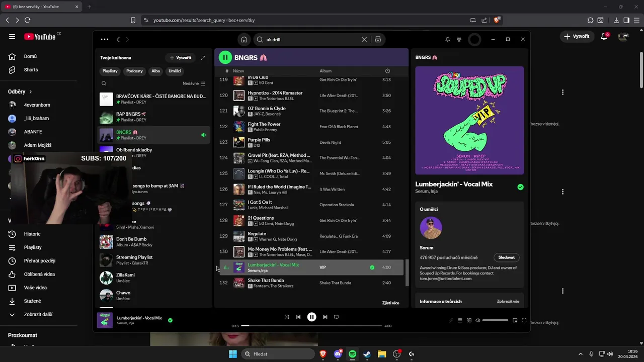Expand Zobrazit další in YouTube sidebar
Viewport: 644px width, 362px height.
38,314
